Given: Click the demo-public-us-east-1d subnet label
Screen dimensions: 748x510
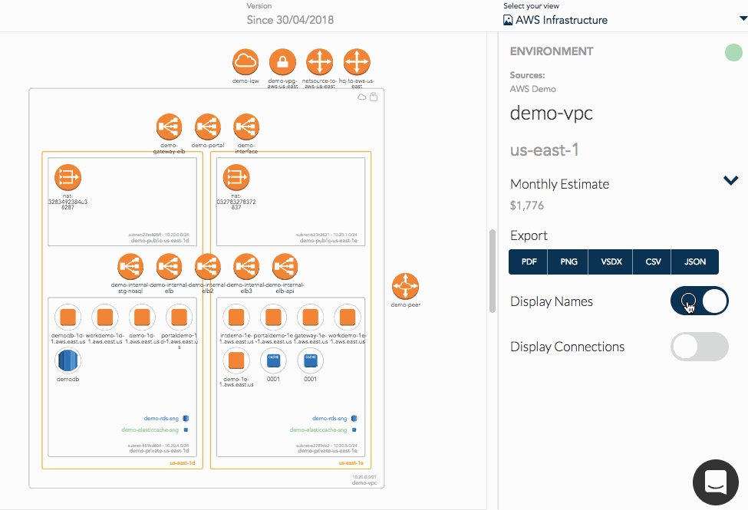Looking at the screenshot, I should click(x=160, y=241).
